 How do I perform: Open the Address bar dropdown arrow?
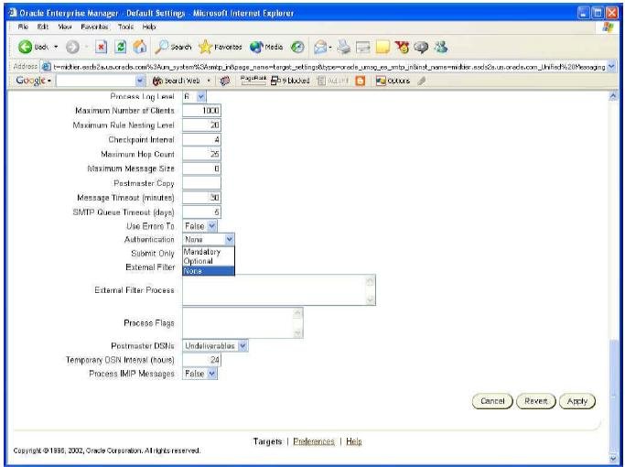pyautogui.click(x=612, y=67)
